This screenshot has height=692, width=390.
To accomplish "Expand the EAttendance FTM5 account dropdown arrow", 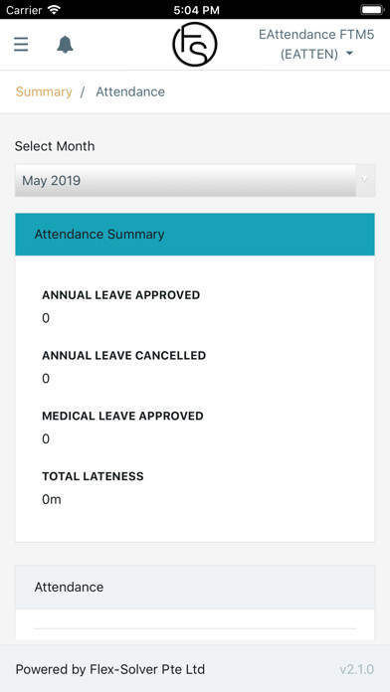I will [349, 54].
